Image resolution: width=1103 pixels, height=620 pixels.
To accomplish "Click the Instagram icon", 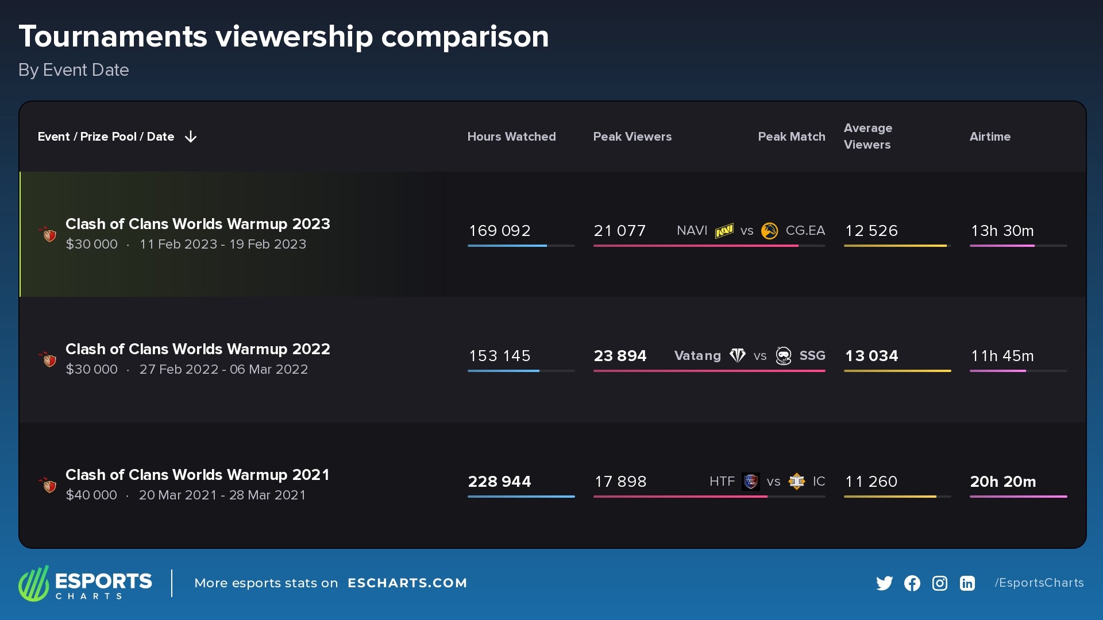I will point(939,583).
